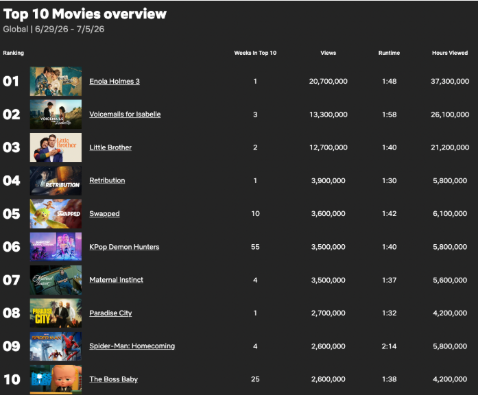The image size is (478, 395).
Task: Open the Voicemails for Isabelle link
Action: coord(125,115)
